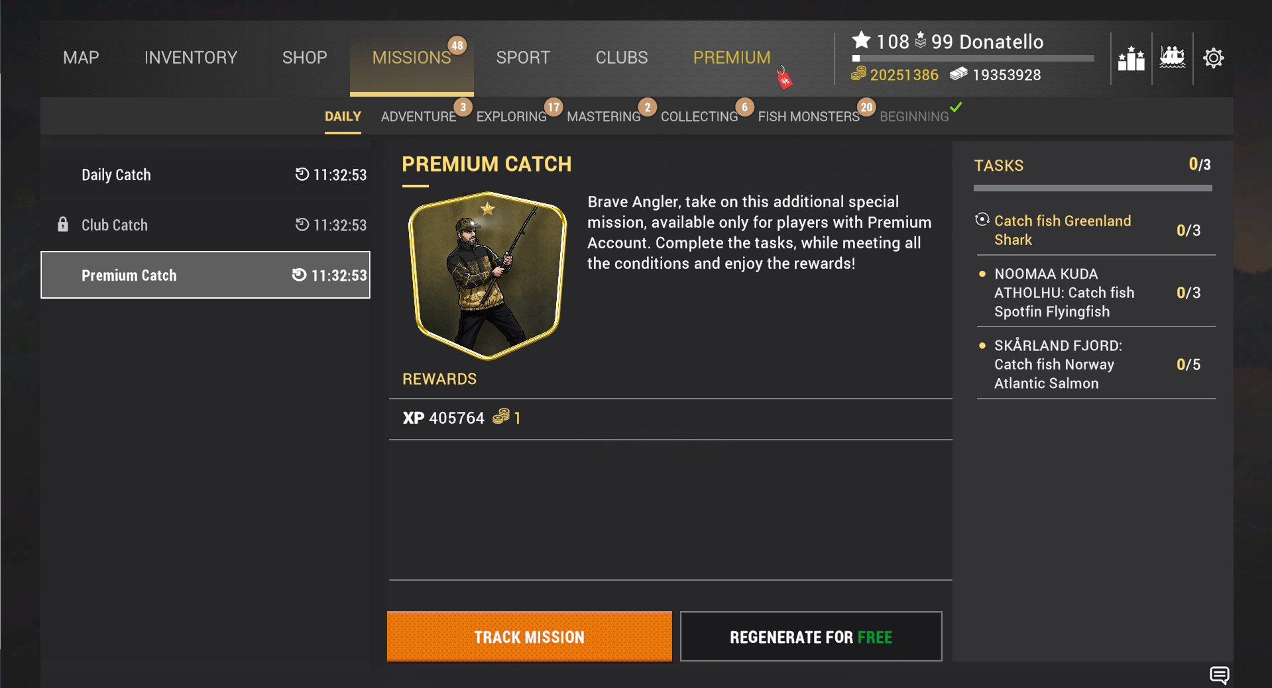Click the gold coins balance icon
This screenshot has height=688, width=1272.
coord(858,74)
